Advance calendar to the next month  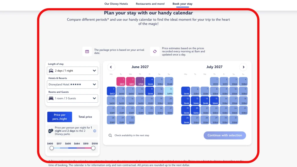click(x=243, y=67)
